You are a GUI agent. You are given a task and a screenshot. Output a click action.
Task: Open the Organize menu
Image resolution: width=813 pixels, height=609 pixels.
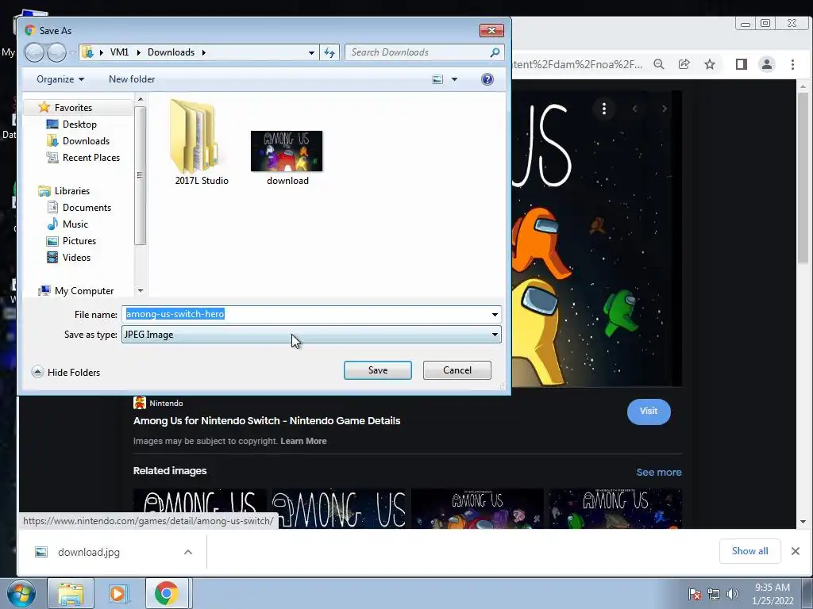[x=60, y=79]
